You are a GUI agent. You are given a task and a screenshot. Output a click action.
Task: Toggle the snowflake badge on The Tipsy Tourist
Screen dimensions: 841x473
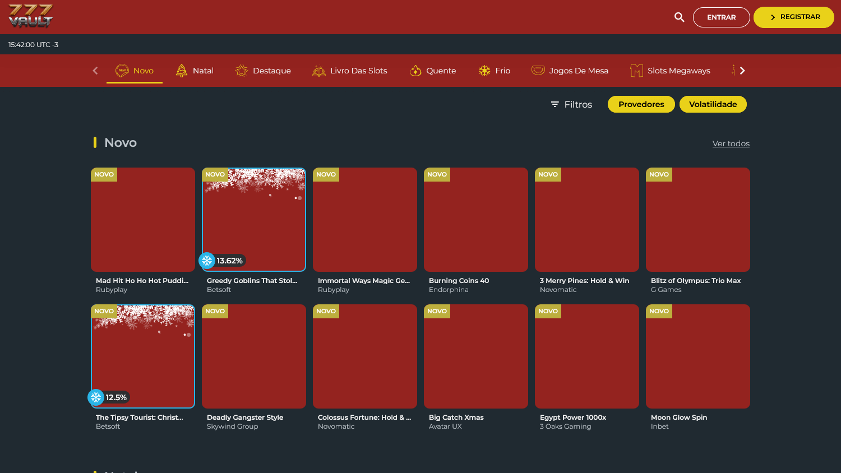point(95,397)
